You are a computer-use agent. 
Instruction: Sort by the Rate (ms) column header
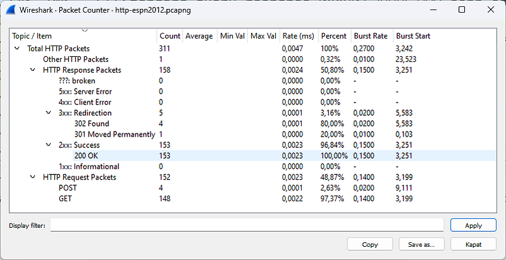coord(299,36)
